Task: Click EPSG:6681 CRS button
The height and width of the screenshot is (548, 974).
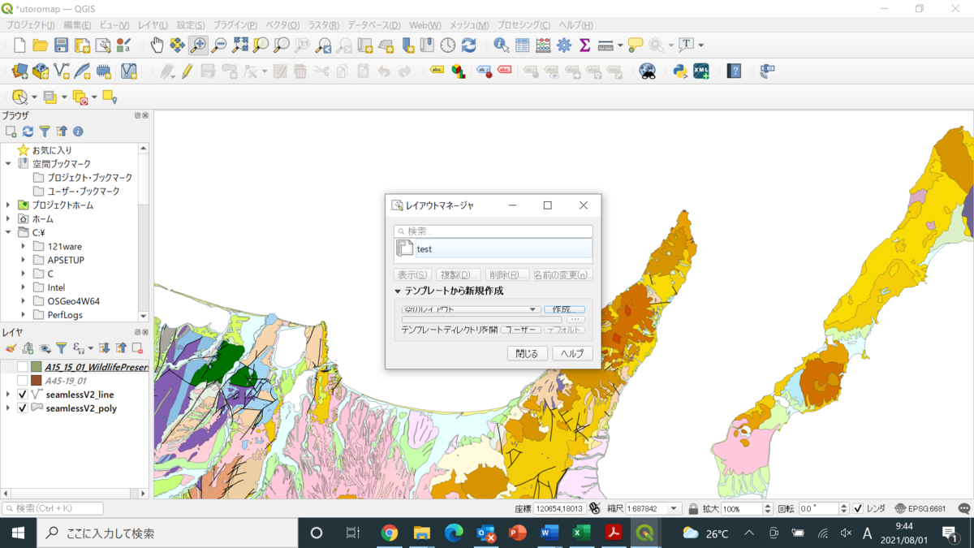Action: point(920,509)
